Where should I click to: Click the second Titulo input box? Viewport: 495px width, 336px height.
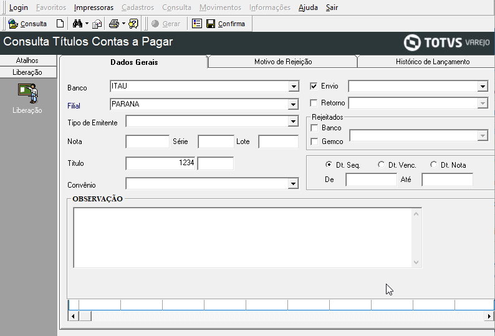pos(216,163)
